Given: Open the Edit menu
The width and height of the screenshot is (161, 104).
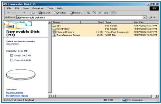Looking at the screenshot, I should coord(17,8).
